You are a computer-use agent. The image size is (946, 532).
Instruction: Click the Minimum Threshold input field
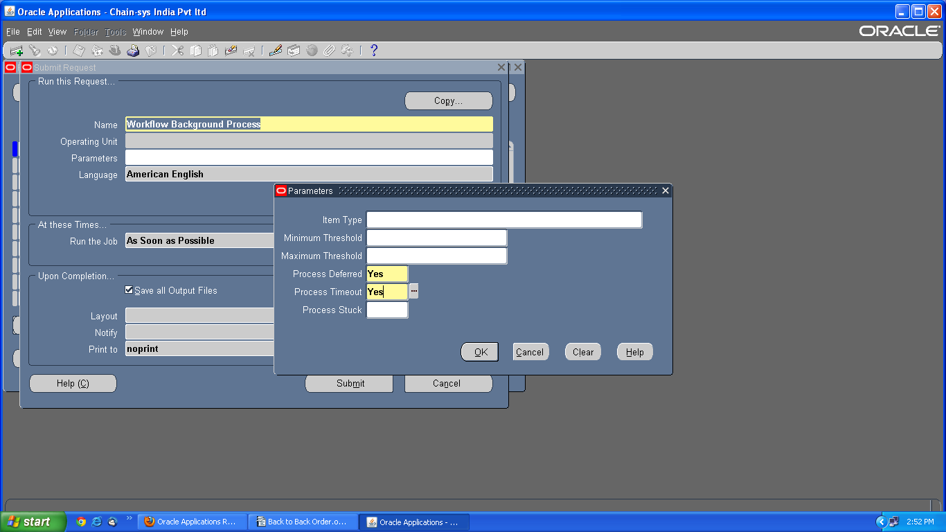pyautogui.click(x=436, y=238)
